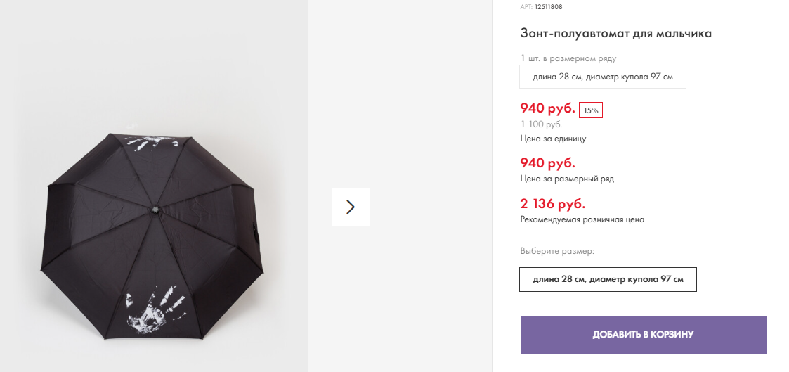Click the red unit price 940 руб. beside badge
The image size is (789, 372).
[547, 108]
